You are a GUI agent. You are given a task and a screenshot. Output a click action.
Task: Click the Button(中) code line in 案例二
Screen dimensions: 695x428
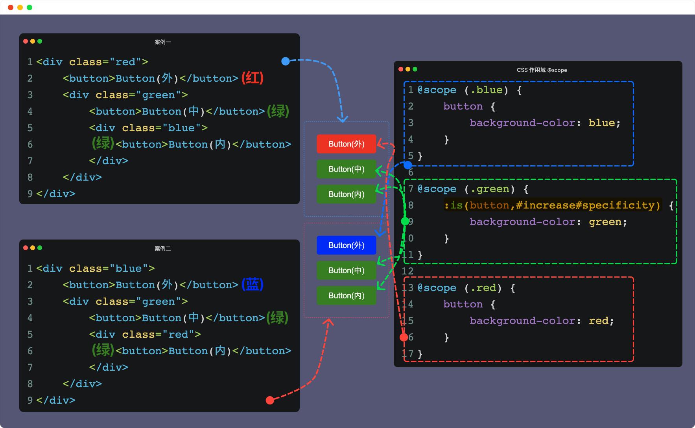(x=177, y=318)
